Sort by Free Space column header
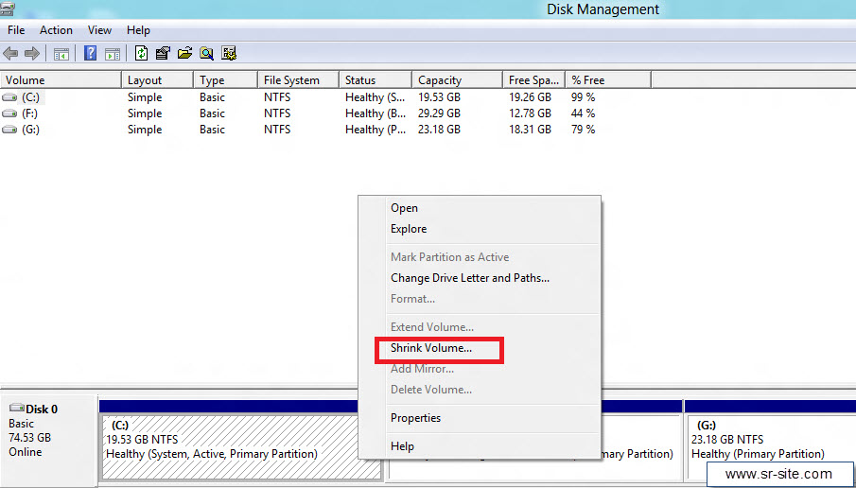 tap(533, 80)
